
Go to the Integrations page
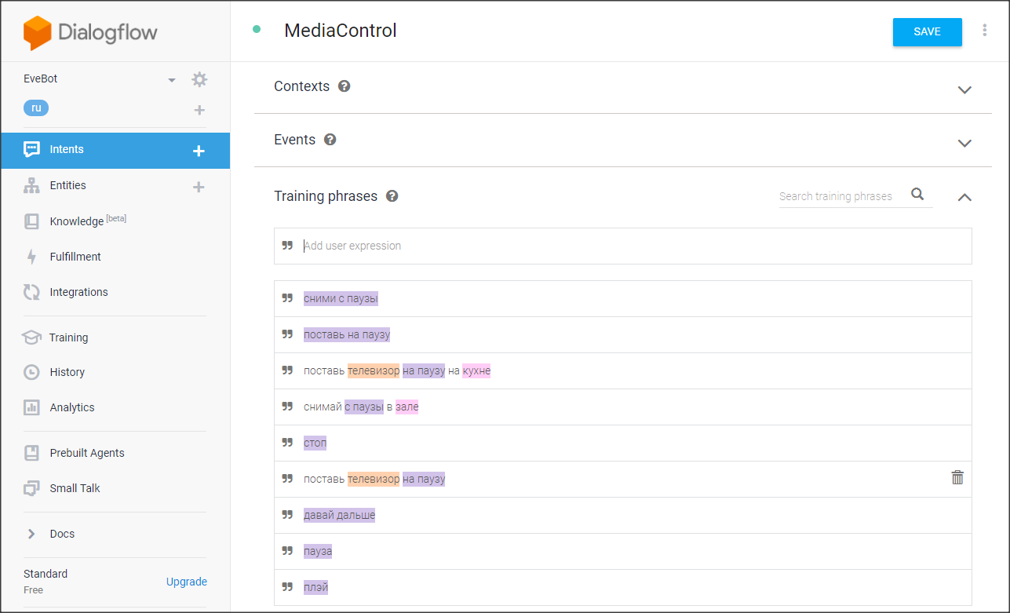point(78,292)
